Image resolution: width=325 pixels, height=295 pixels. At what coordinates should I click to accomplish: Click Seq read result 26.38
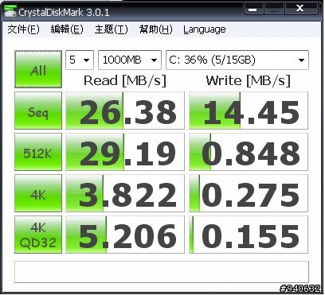(125, 111)
